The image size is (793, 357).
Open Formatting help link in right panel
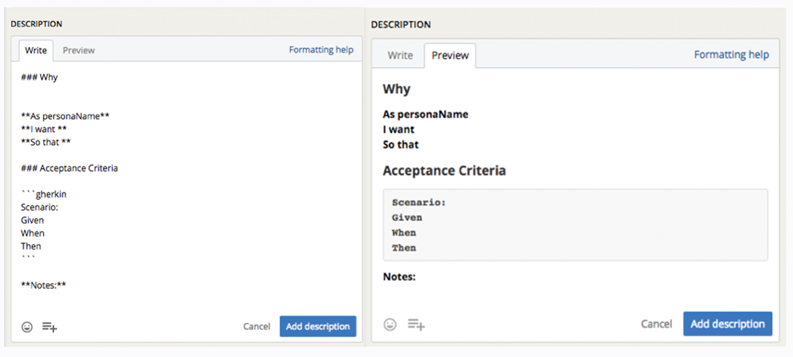pyautogui.click(x=731, y=54)
